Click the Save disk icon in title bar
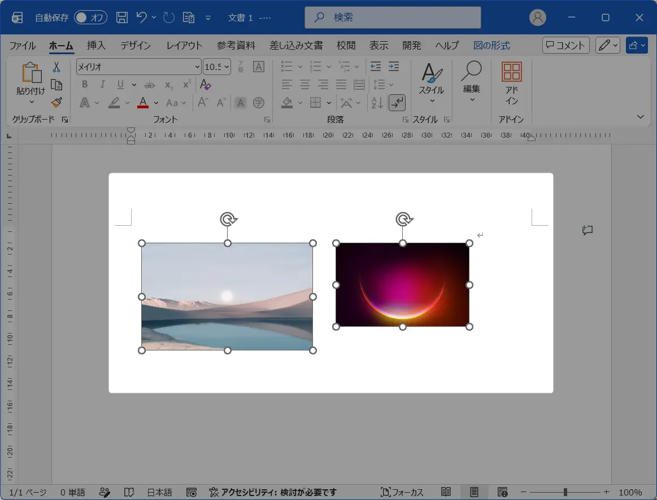The image size is (657, 500). [122, 17]
